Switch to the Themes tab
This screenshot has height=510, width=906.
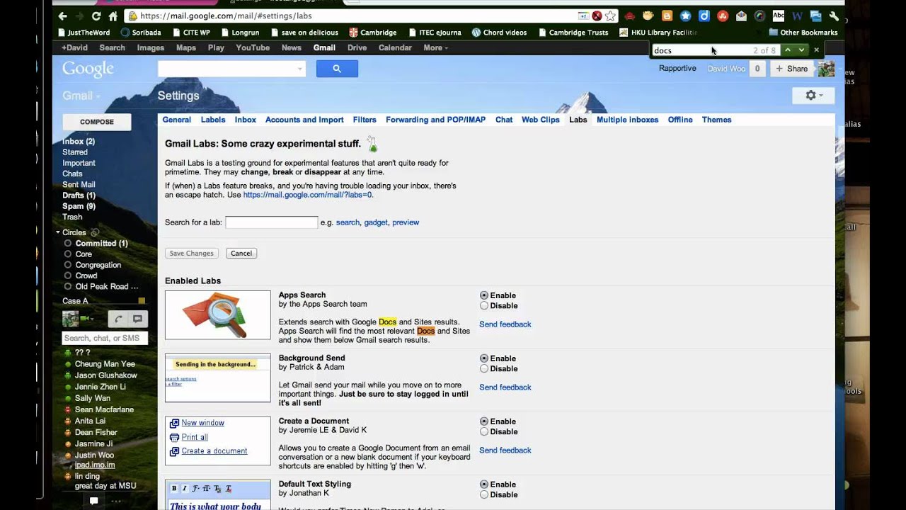[x=716, y=120]
